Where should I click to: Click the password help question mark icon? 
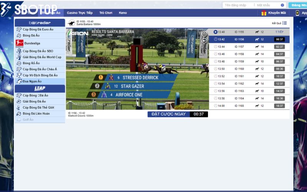(282, 5)
